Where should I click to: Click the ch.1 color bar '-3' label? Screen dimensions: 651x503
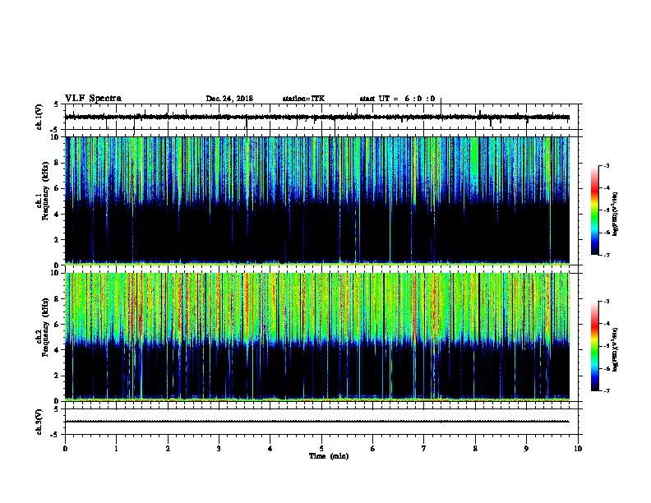point(607,165)
